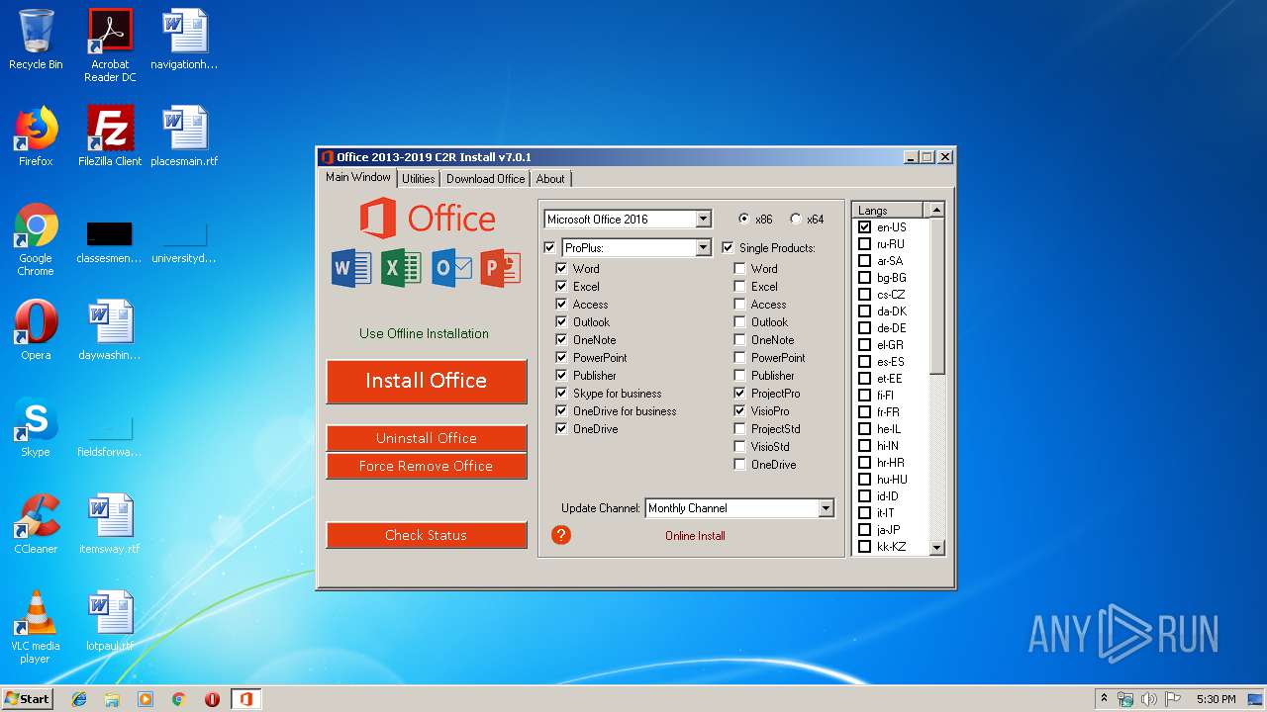Launch Acrobat Reader DC shortcut
The width and height of the screenshot is (1267, 712).
tap(110, 45)
